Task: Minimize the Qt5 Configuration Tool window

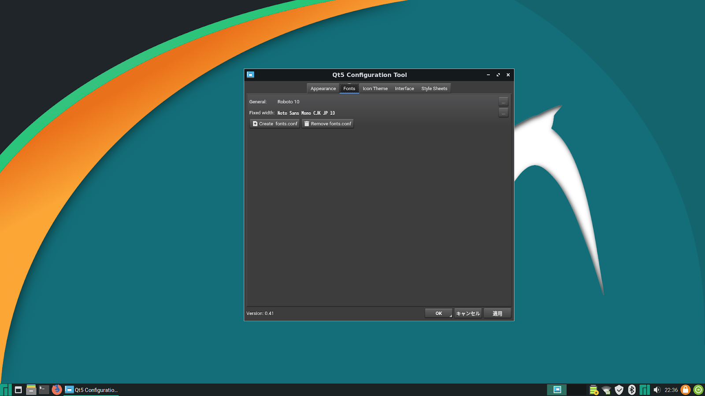Action: coord(488,75)
